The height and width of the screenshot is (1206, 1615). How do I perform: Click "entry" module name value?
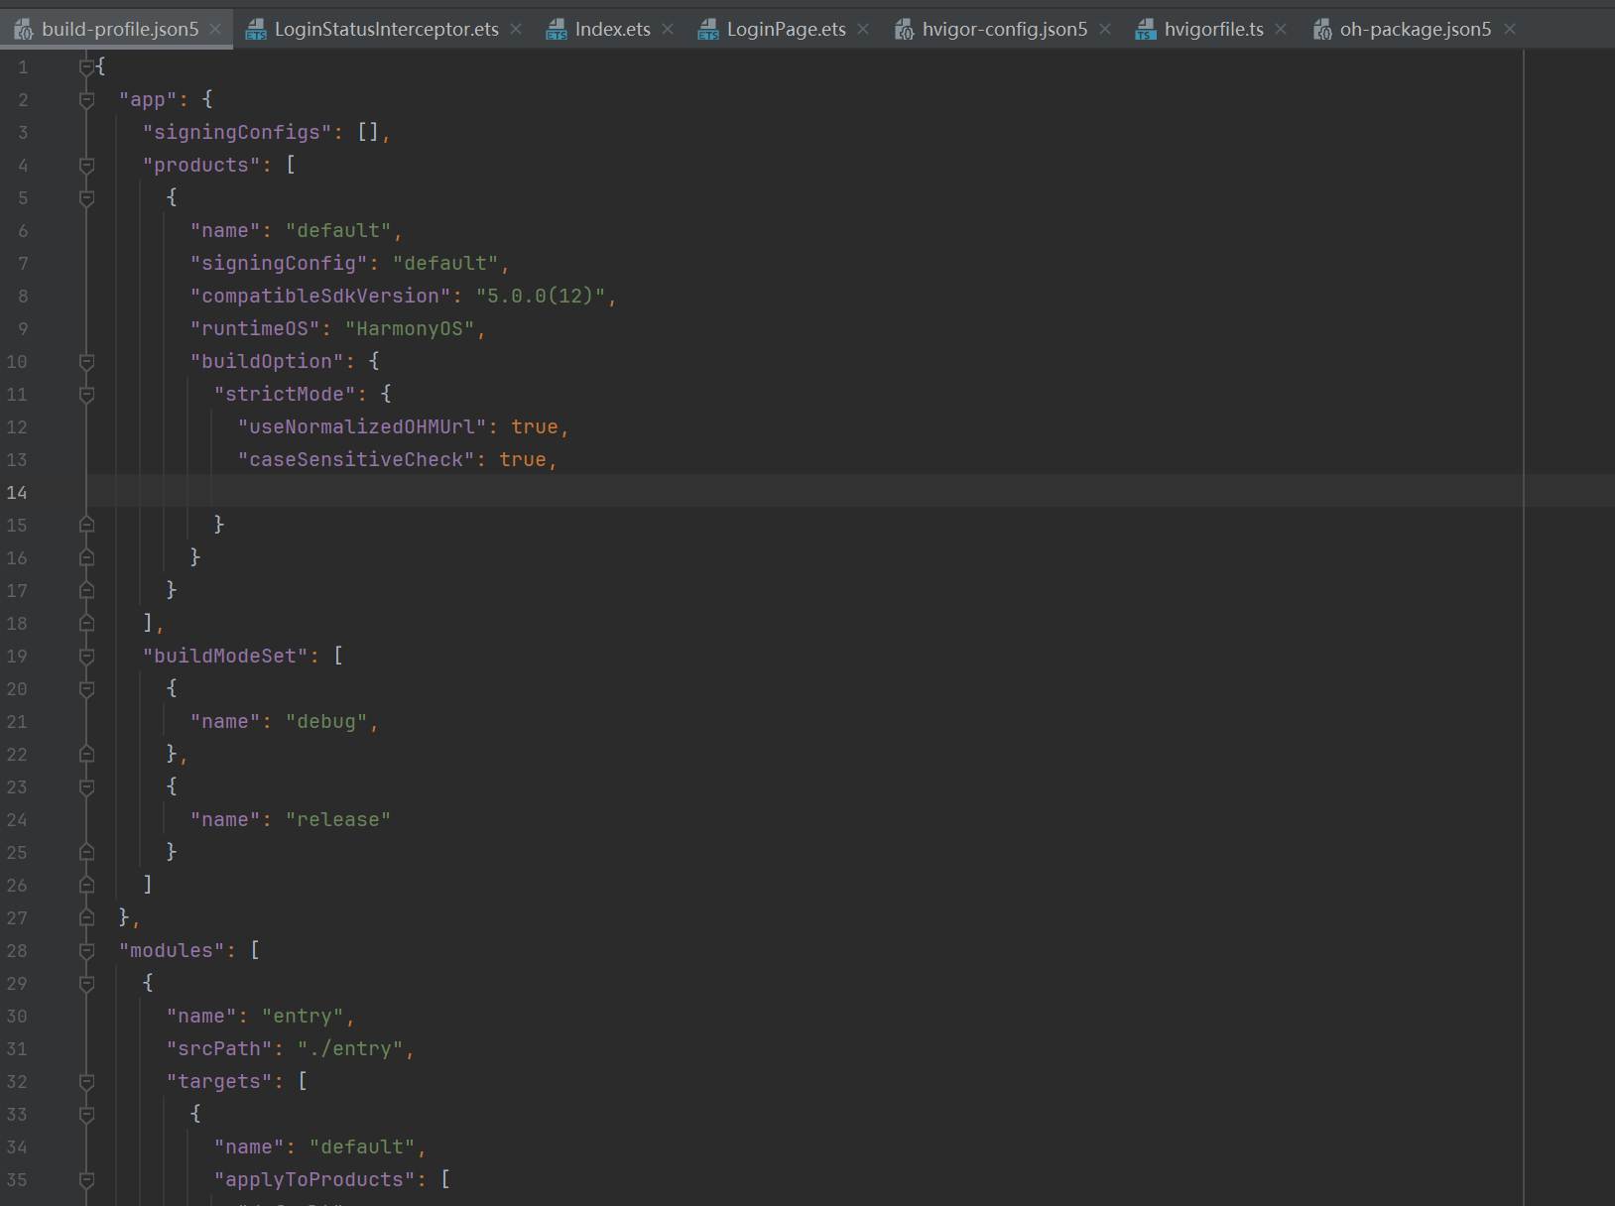point(303,1017)
